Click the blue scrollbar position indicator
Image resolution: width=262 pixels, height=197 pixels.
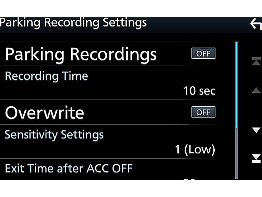pos(236,85)
